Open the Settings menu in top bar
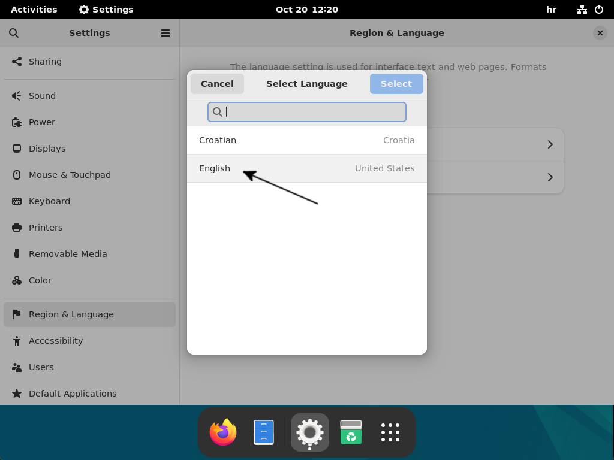 [107, 9]
